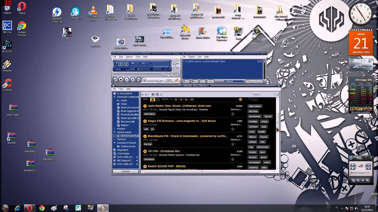Eject the DVD Unità (E:) drive
This screenshot has width=378, height=212.
[137, 157]
